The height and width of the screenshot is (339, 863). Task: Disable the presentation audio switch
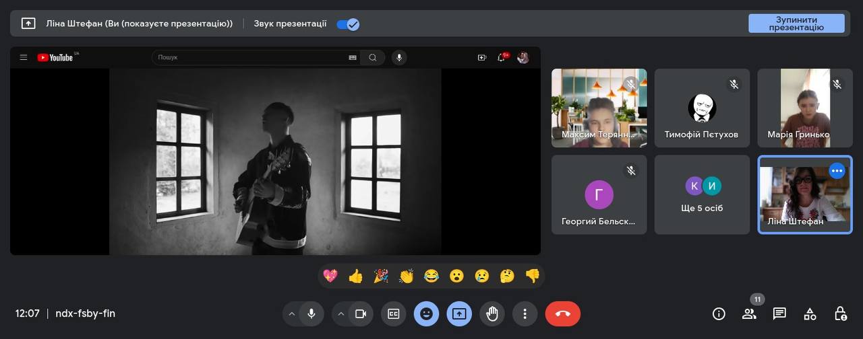click(348, 24)
